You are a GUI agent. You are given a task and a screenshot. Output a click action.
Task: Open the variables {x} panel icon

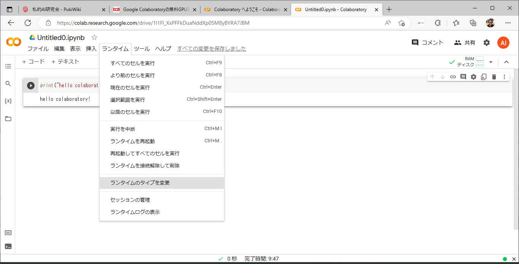[x=8, y=101]
